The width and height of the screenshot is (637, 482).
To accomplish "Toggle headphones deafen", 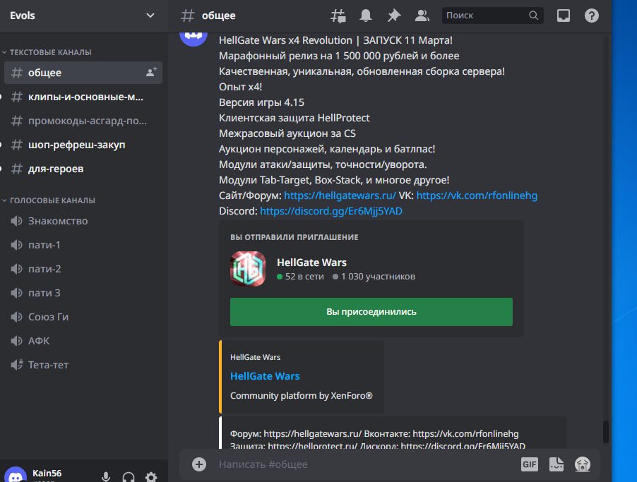I will click(129, 477).
